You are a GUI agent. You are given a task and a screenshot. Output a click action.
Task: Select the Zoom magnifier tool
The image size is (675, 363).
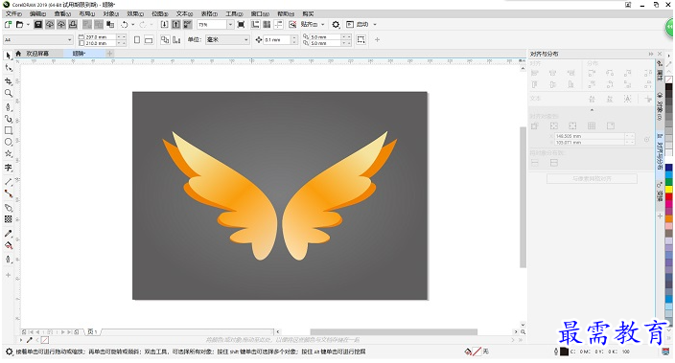pyautogui.click(x=9, y=93)
